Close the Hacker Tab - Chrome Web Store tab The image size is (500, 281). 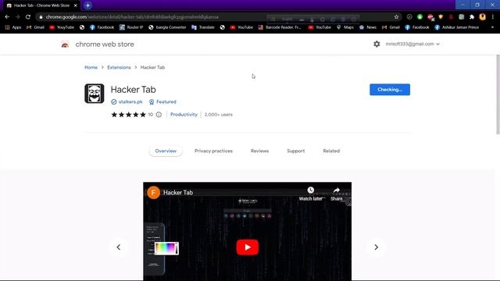pyautogui.click(x=76, y=5)
